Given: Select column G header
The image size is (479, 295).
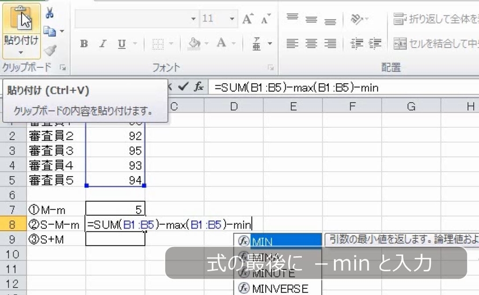Looking at the screenshot, I should coord(411,106).
